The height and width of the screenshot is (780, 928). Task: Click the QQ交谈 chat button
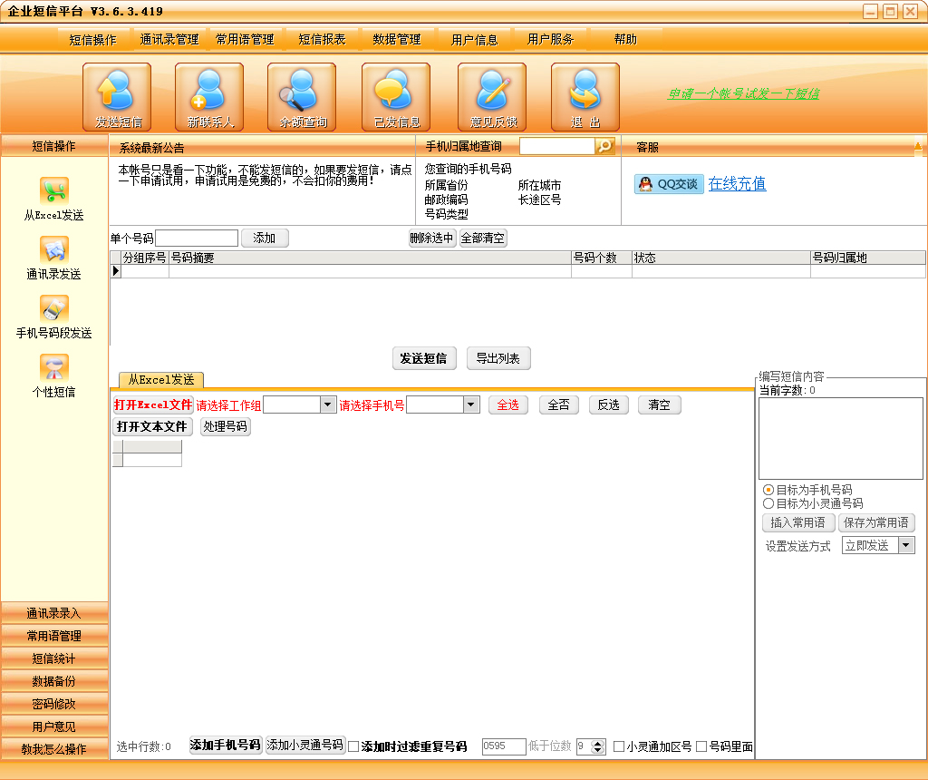(670, 184)
